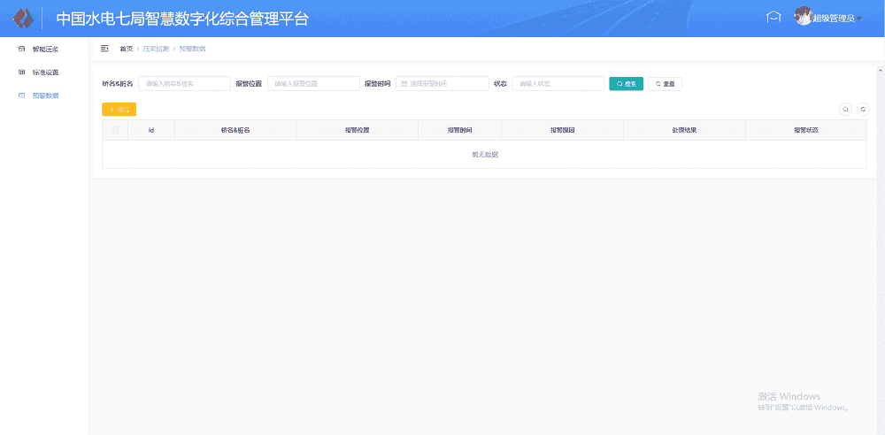885x435 pixels.
Task: Click the 报警原因 column header
Action: [562, 130]
